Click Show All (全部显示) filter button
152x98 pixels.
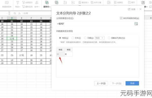27,3
